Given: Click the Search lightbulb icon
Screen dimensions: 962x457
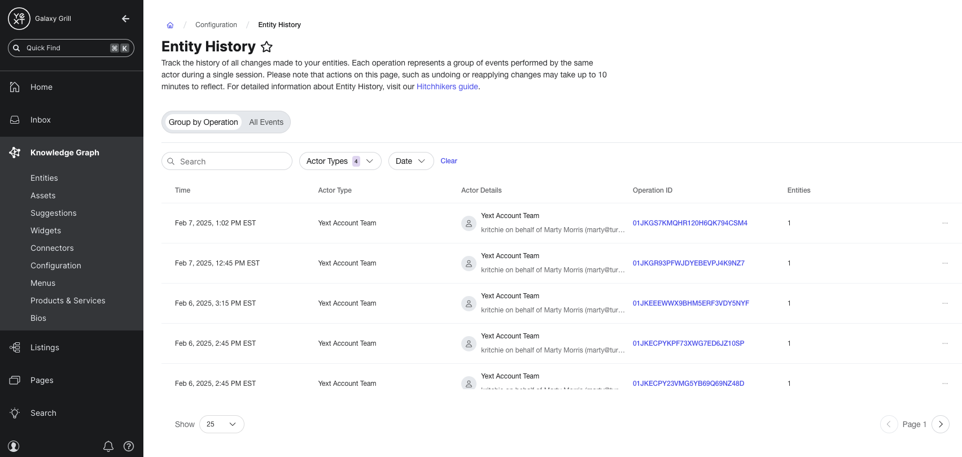Looking at the screenshot, I should pos(15,413).
